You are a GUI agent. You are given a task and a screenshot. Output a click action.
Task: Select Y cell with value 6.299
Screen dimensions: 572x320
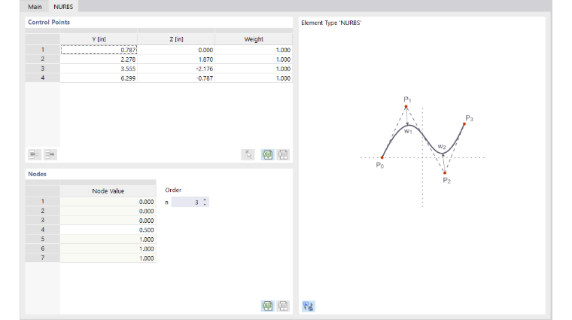pos(99,78)
